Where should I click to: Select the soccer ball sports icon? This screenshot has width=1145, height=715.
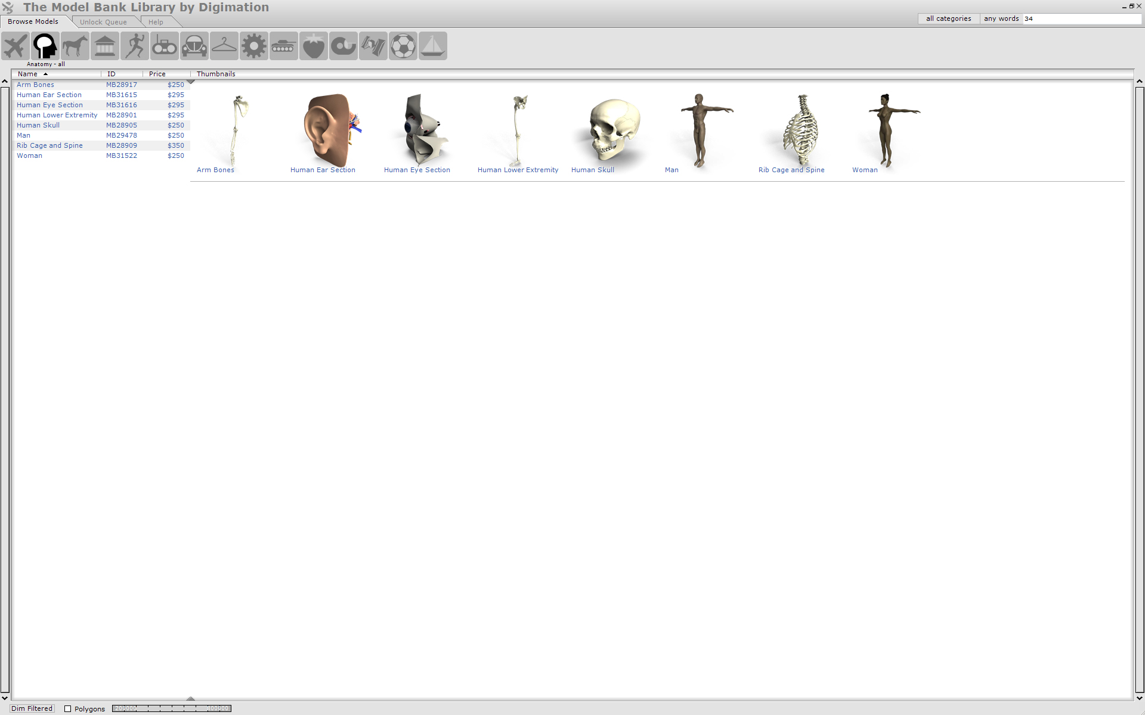click(x=403, y=46)
